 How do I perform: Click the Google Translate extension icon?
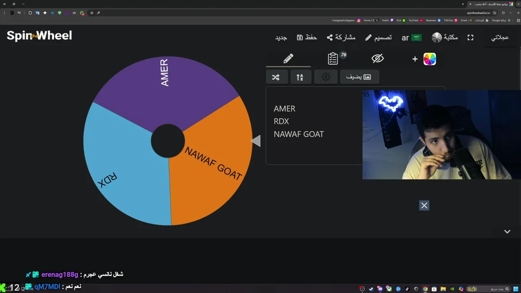click(x=37, y=13)
